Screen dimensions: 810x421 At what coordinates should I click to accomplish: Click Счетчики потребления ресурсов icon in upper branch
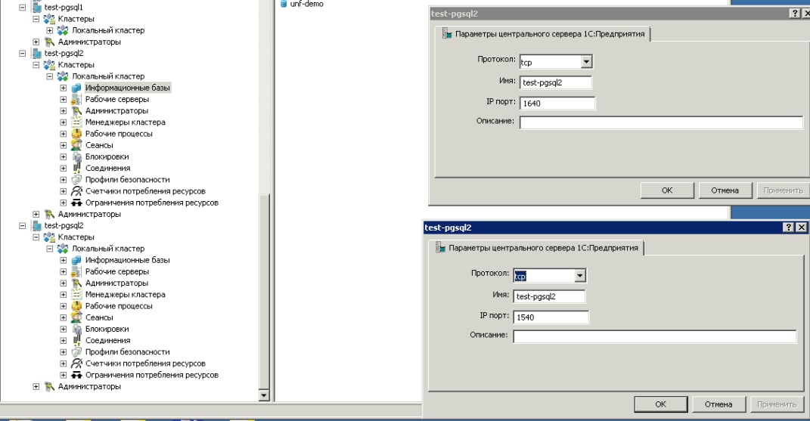76,191
